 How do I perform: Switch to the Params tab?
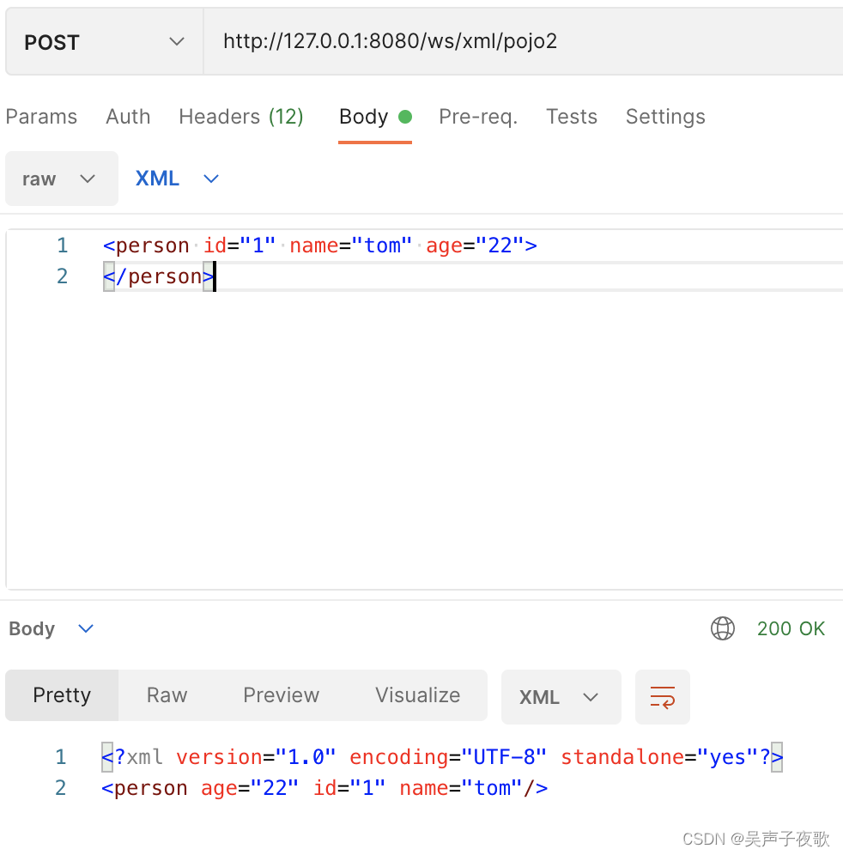click(41, 117)
